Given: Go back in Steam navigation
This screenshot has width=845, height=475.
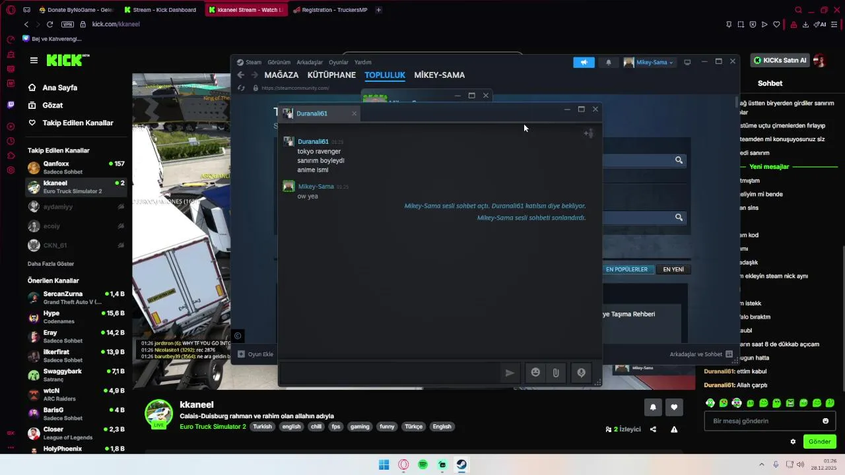Looking at the screenshot, I should point(241,75).
